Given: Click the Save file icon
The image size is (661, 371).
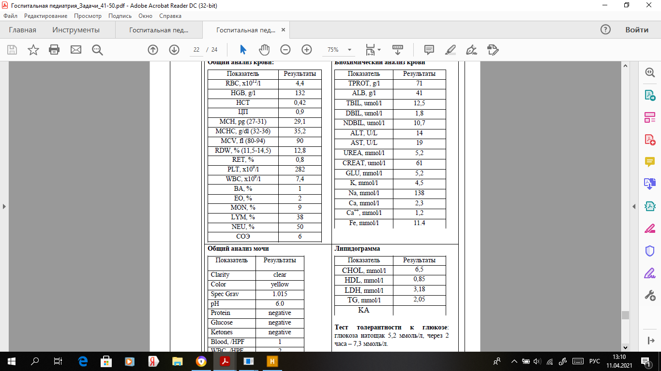Looking at the screenshot, I should point(12,50).
